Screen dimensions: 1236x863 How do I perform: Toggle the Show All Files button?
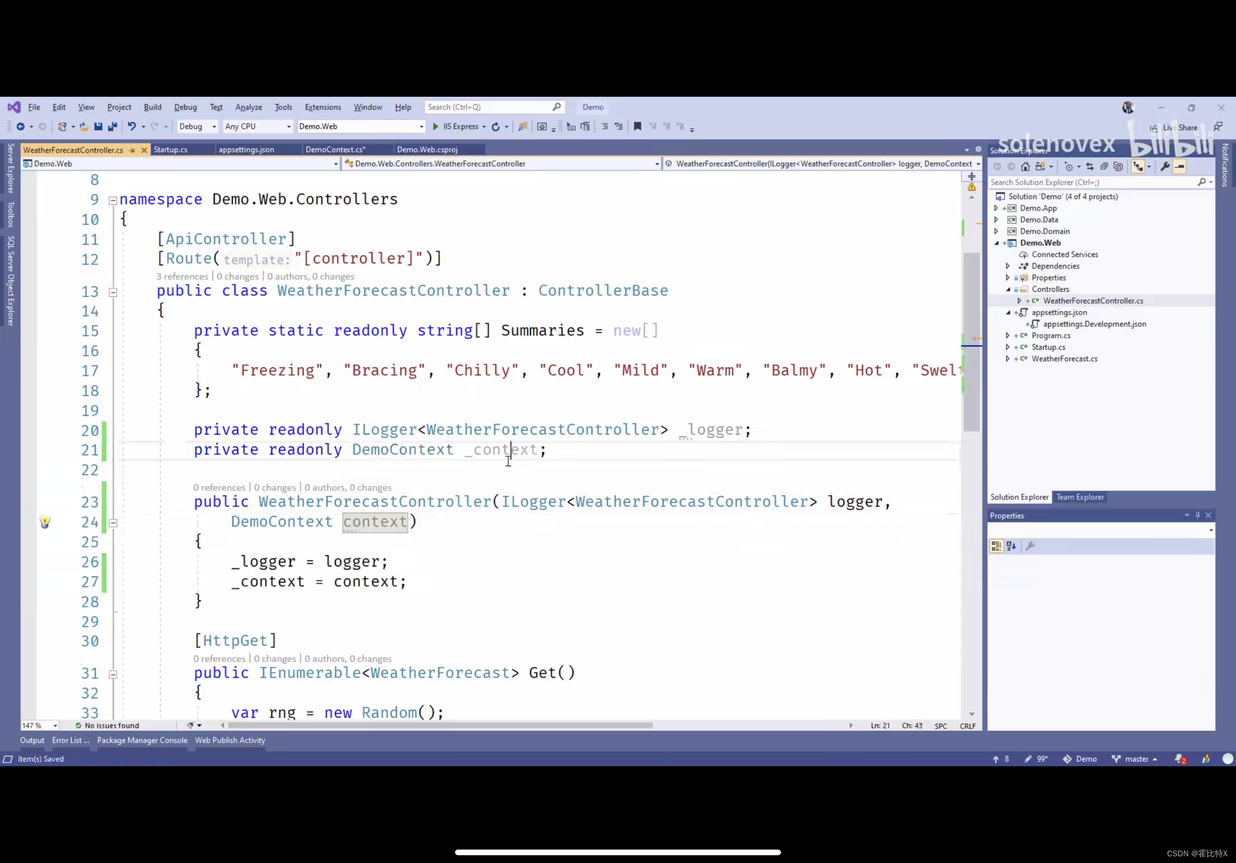click(1119, 167)
